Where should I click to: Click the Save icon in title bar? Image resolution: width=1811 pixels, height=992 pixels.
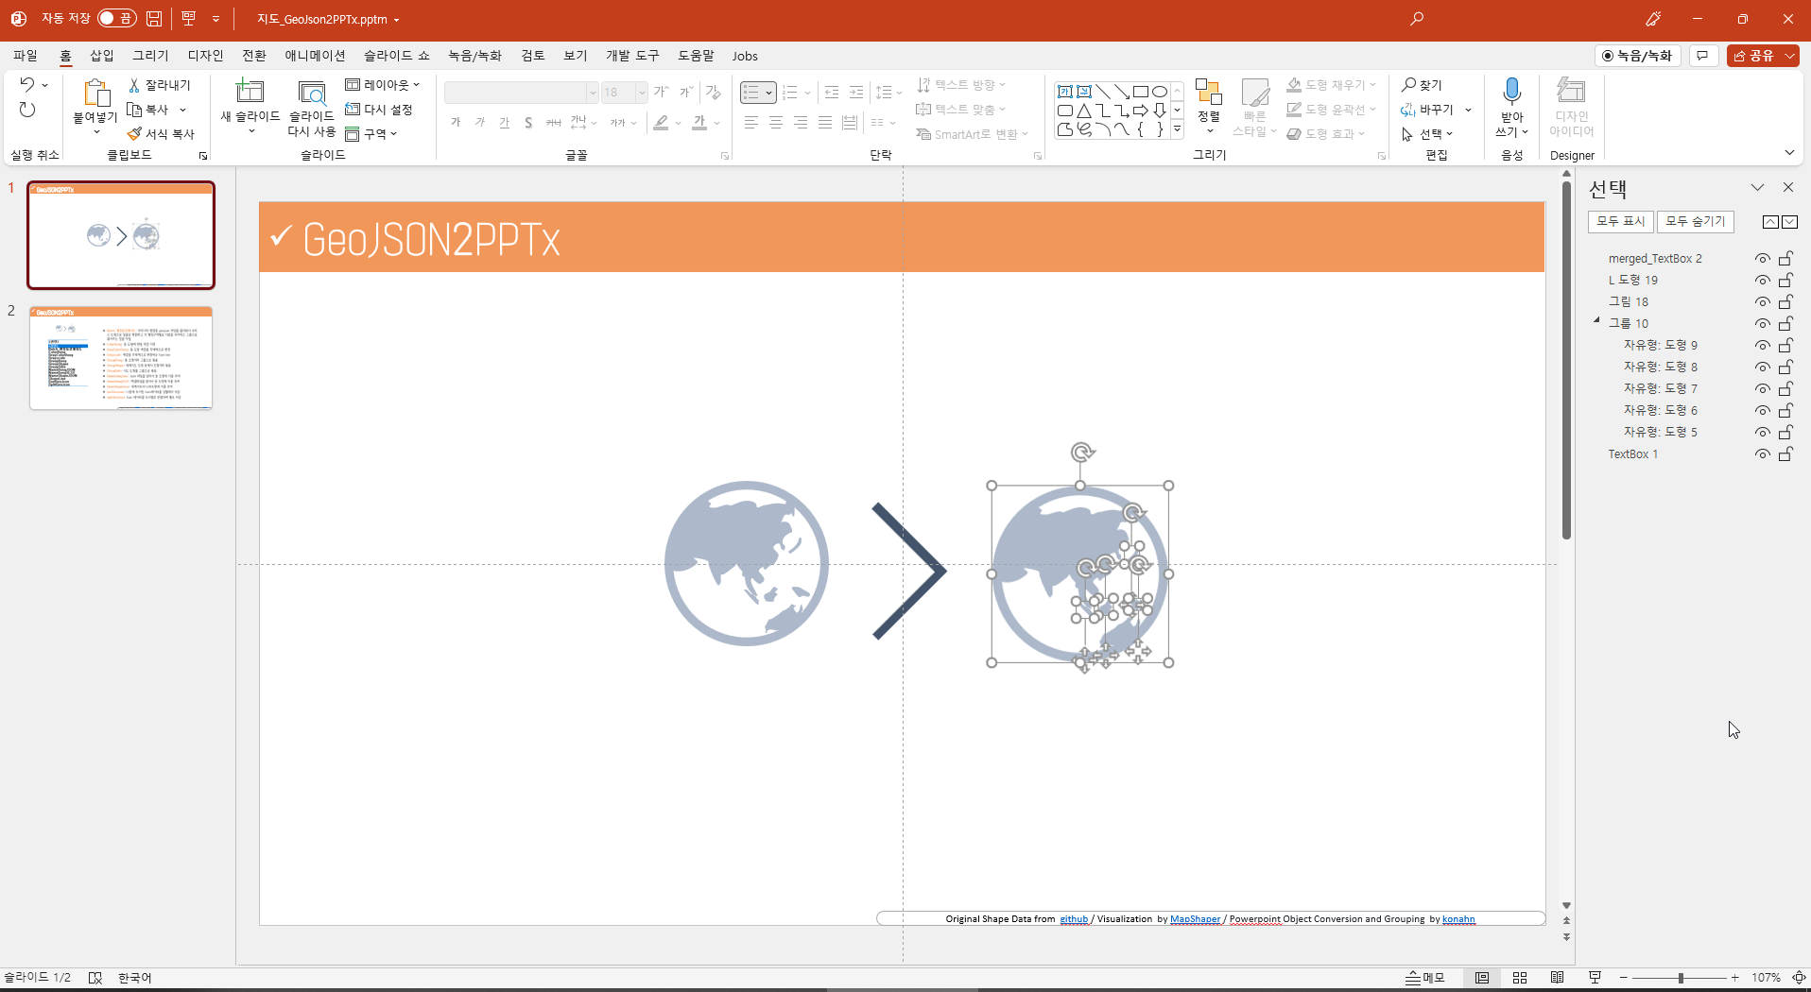154,19
